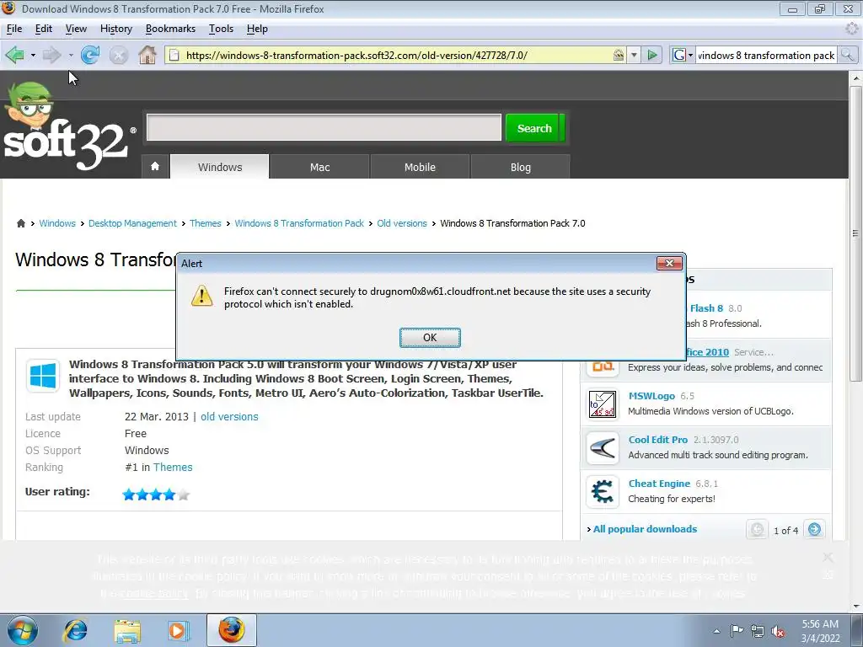Viewport: 863px width, 647px height.
Task: Click the magnifier icon in the search box
Action: [848, 55]
